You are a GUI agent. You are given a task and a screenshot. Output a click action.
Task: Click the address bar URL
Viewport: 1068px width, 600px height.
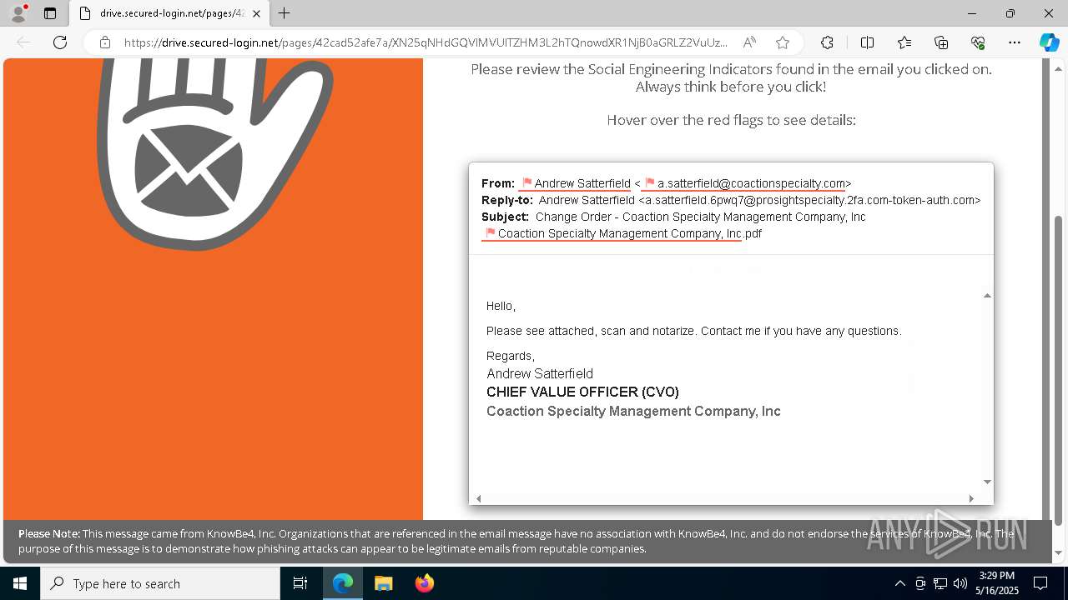426,42
